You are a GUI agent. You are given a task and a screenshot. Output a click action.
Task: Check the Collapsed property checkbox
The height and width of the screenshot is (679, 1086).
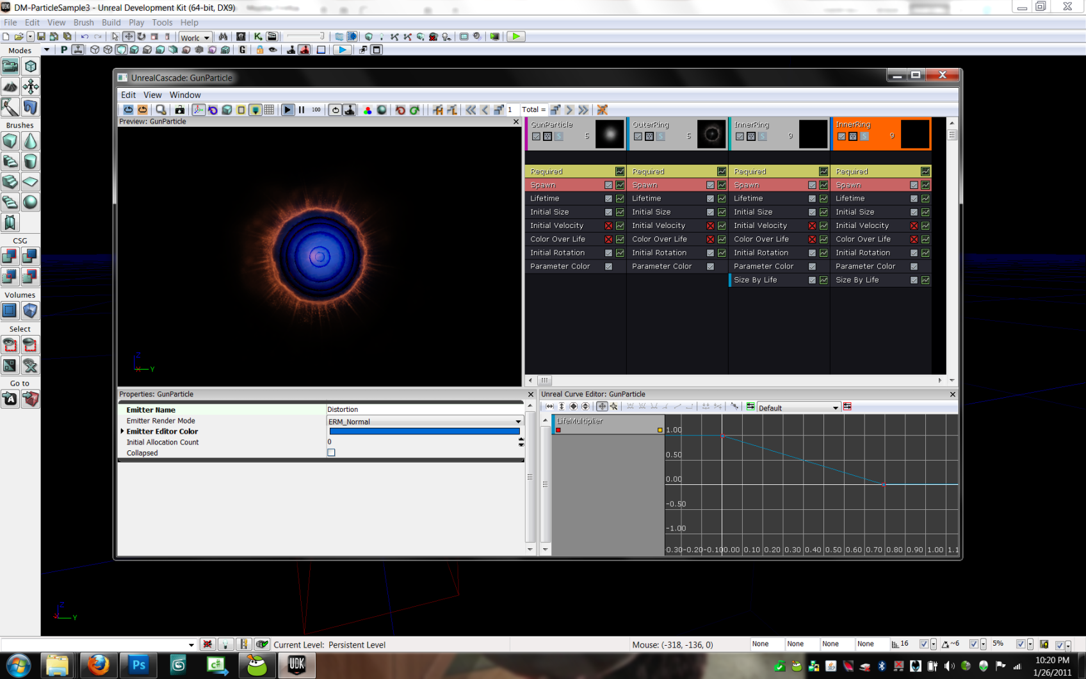331,452
